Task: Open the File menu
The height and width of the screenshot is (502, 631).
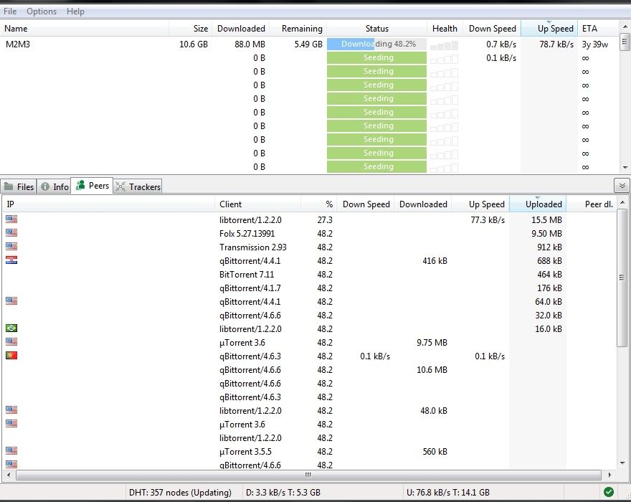Action: (10, 11)
